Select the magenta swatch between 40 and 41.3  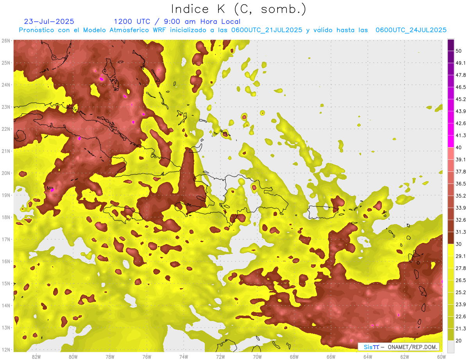pos(451,141)
